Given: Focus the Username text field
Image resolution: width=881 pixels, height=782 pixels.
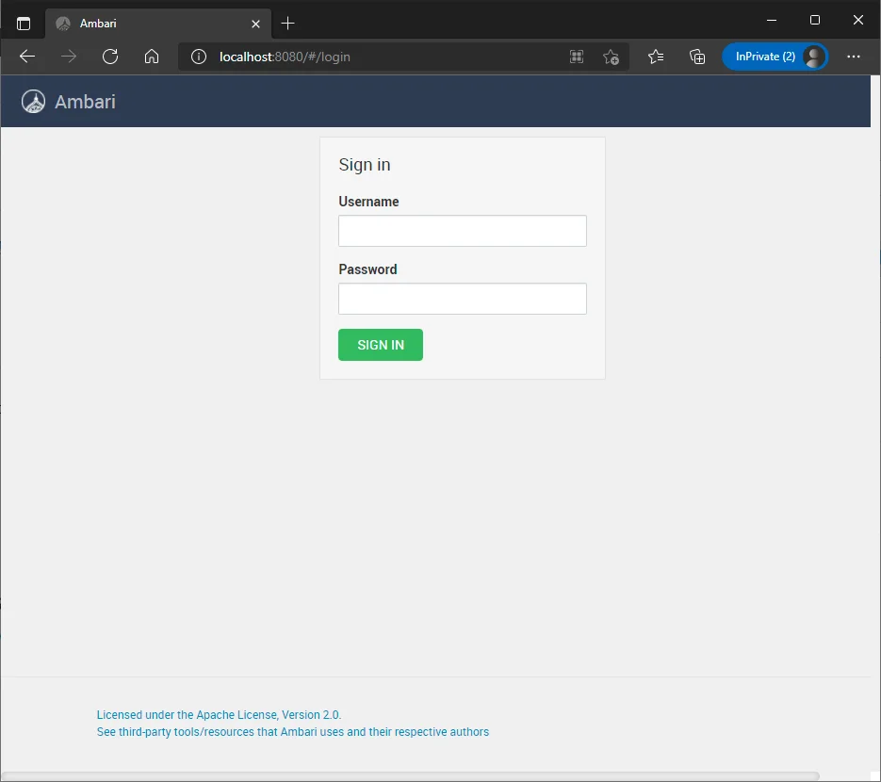Looking at the screenshot, I should click(462, 231).
